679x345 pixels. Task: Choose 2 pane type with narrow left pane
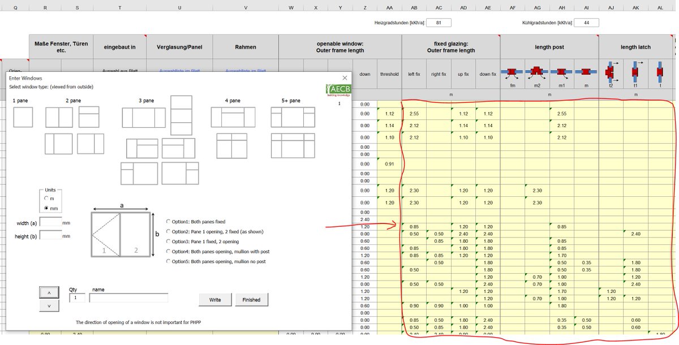(58, 144)
